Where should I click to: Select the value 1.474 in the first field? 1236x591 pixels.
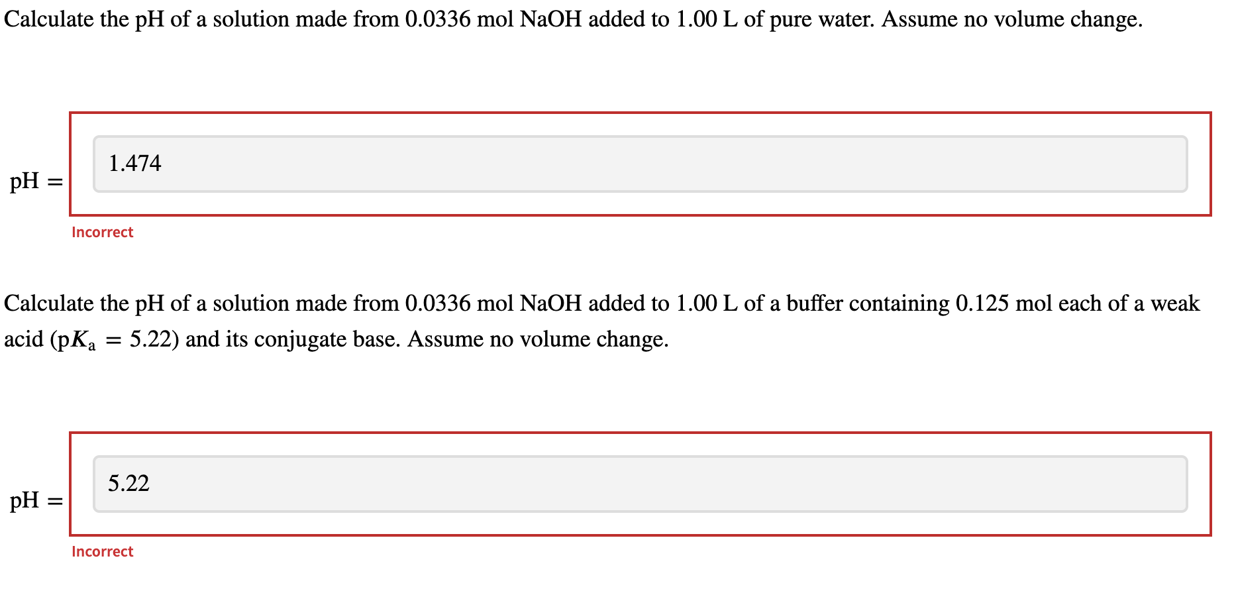pos(134,162)
